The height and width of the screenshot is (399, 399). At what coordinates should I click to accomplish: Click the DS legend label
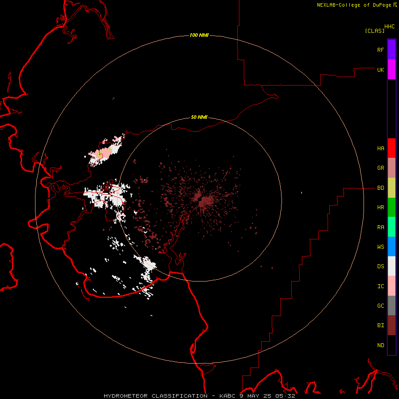click(380, 266)
